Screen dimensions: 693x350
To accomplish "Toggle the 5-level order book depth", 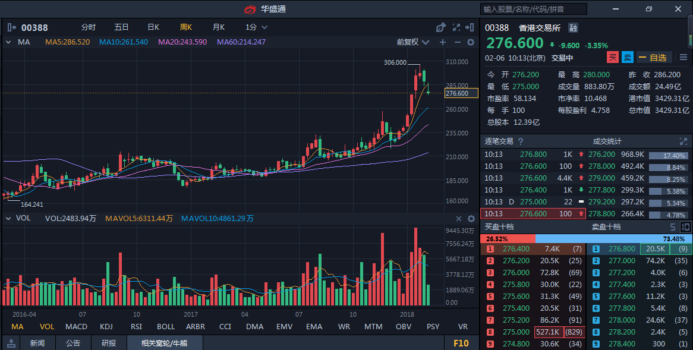I will point(672,227).
